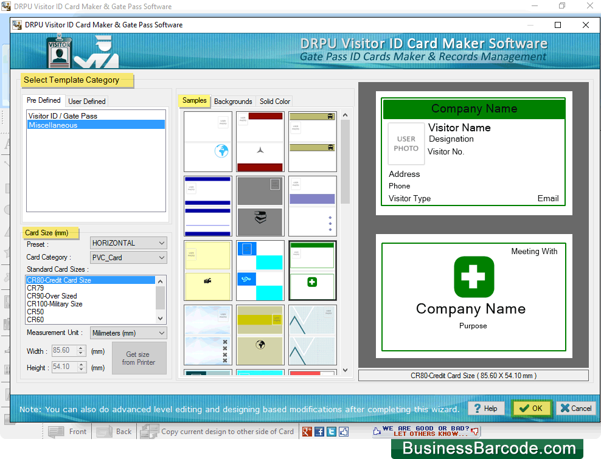Choose the blue striped template

click(x=208, y=205)
